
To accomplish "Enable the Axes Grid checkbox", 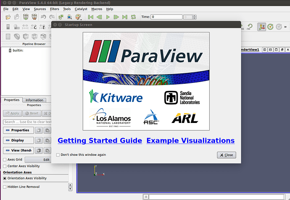I will [x=5, y=160].
